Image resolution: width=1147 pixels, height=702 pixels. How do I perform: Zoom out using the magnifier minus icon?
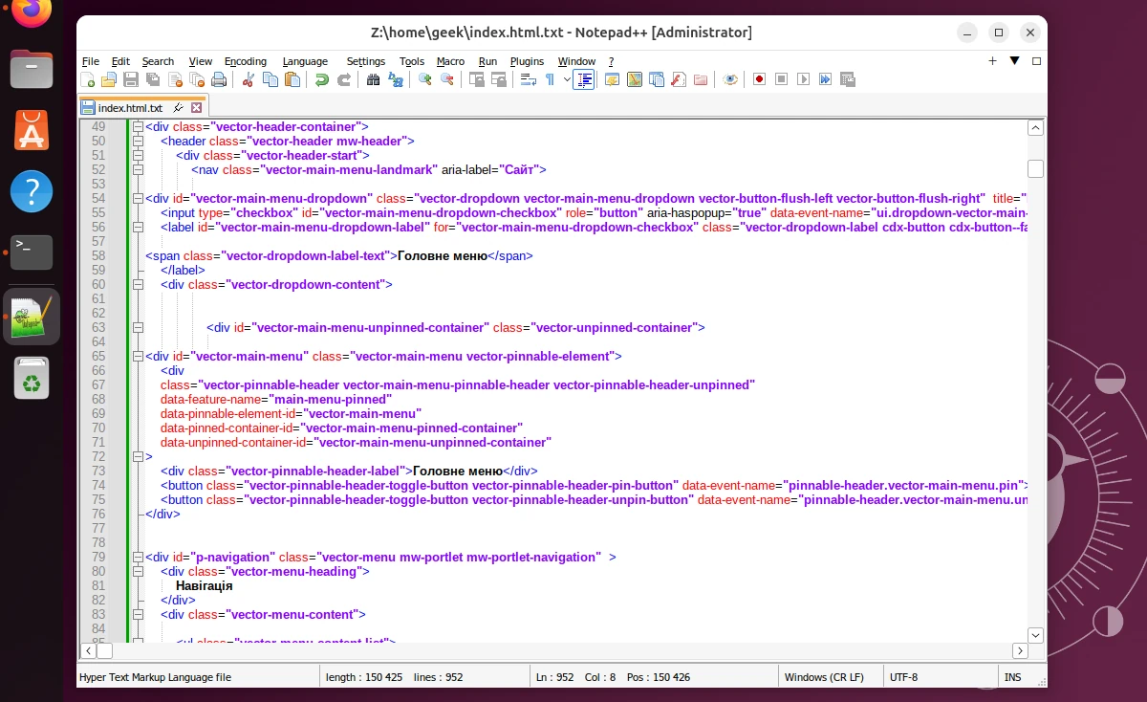coord(446,79)
